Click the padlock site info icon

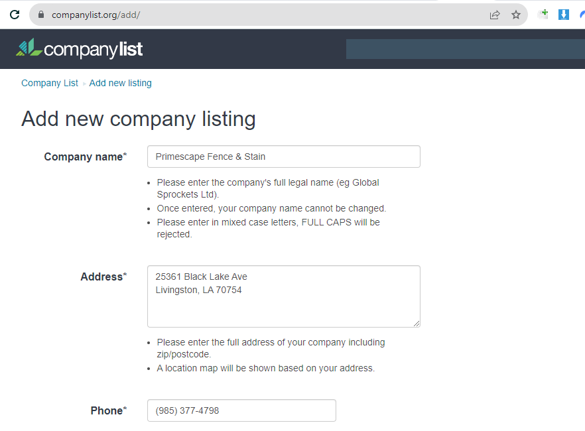coord(40,15)
